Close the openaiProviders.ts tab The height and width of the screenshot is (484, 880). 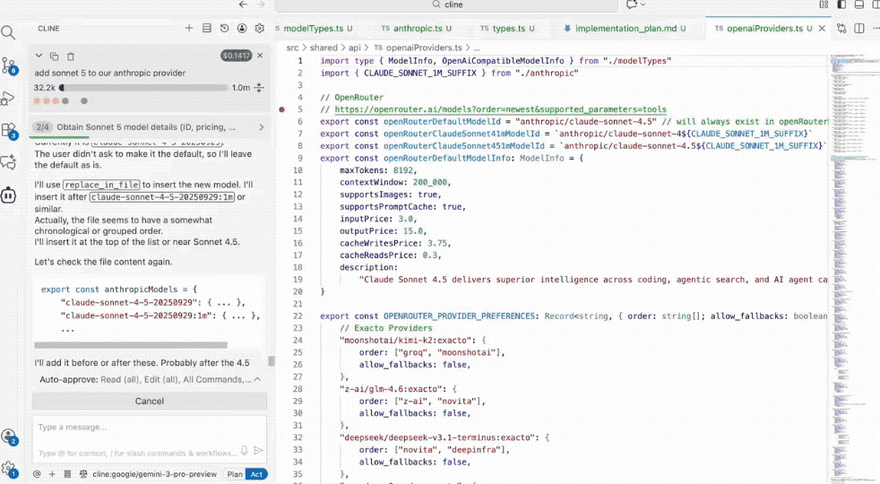coord(822,28)
